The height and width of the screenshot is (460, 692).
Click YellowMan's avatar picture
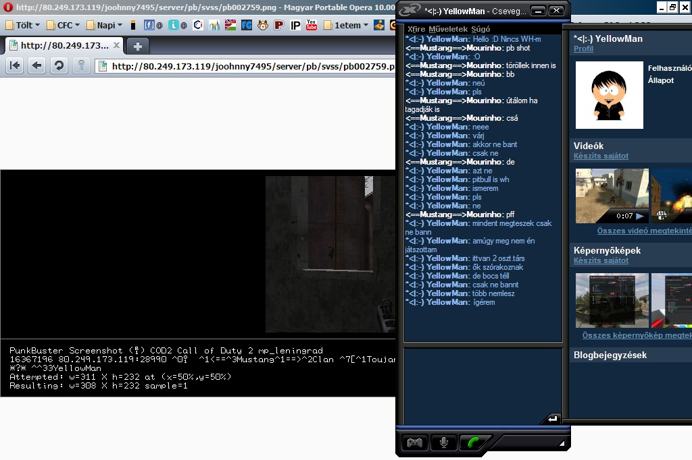coord(610,95)
